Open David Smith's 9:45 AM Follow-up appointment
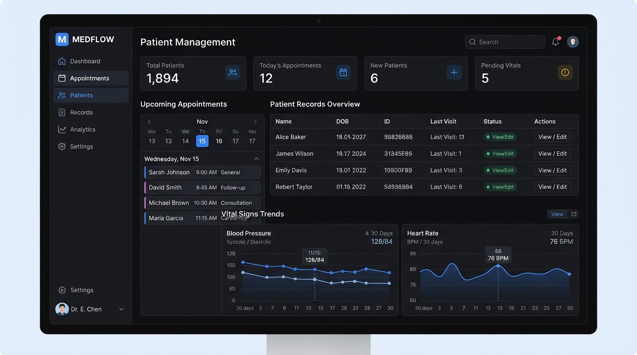637x355 pixels. pyautogui.click(x=202, y=188)
